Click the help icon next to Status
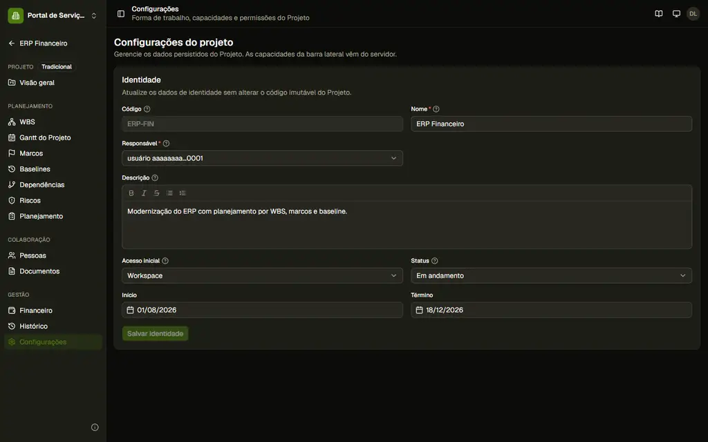This screenshot has height=442, width=708. 434,260
